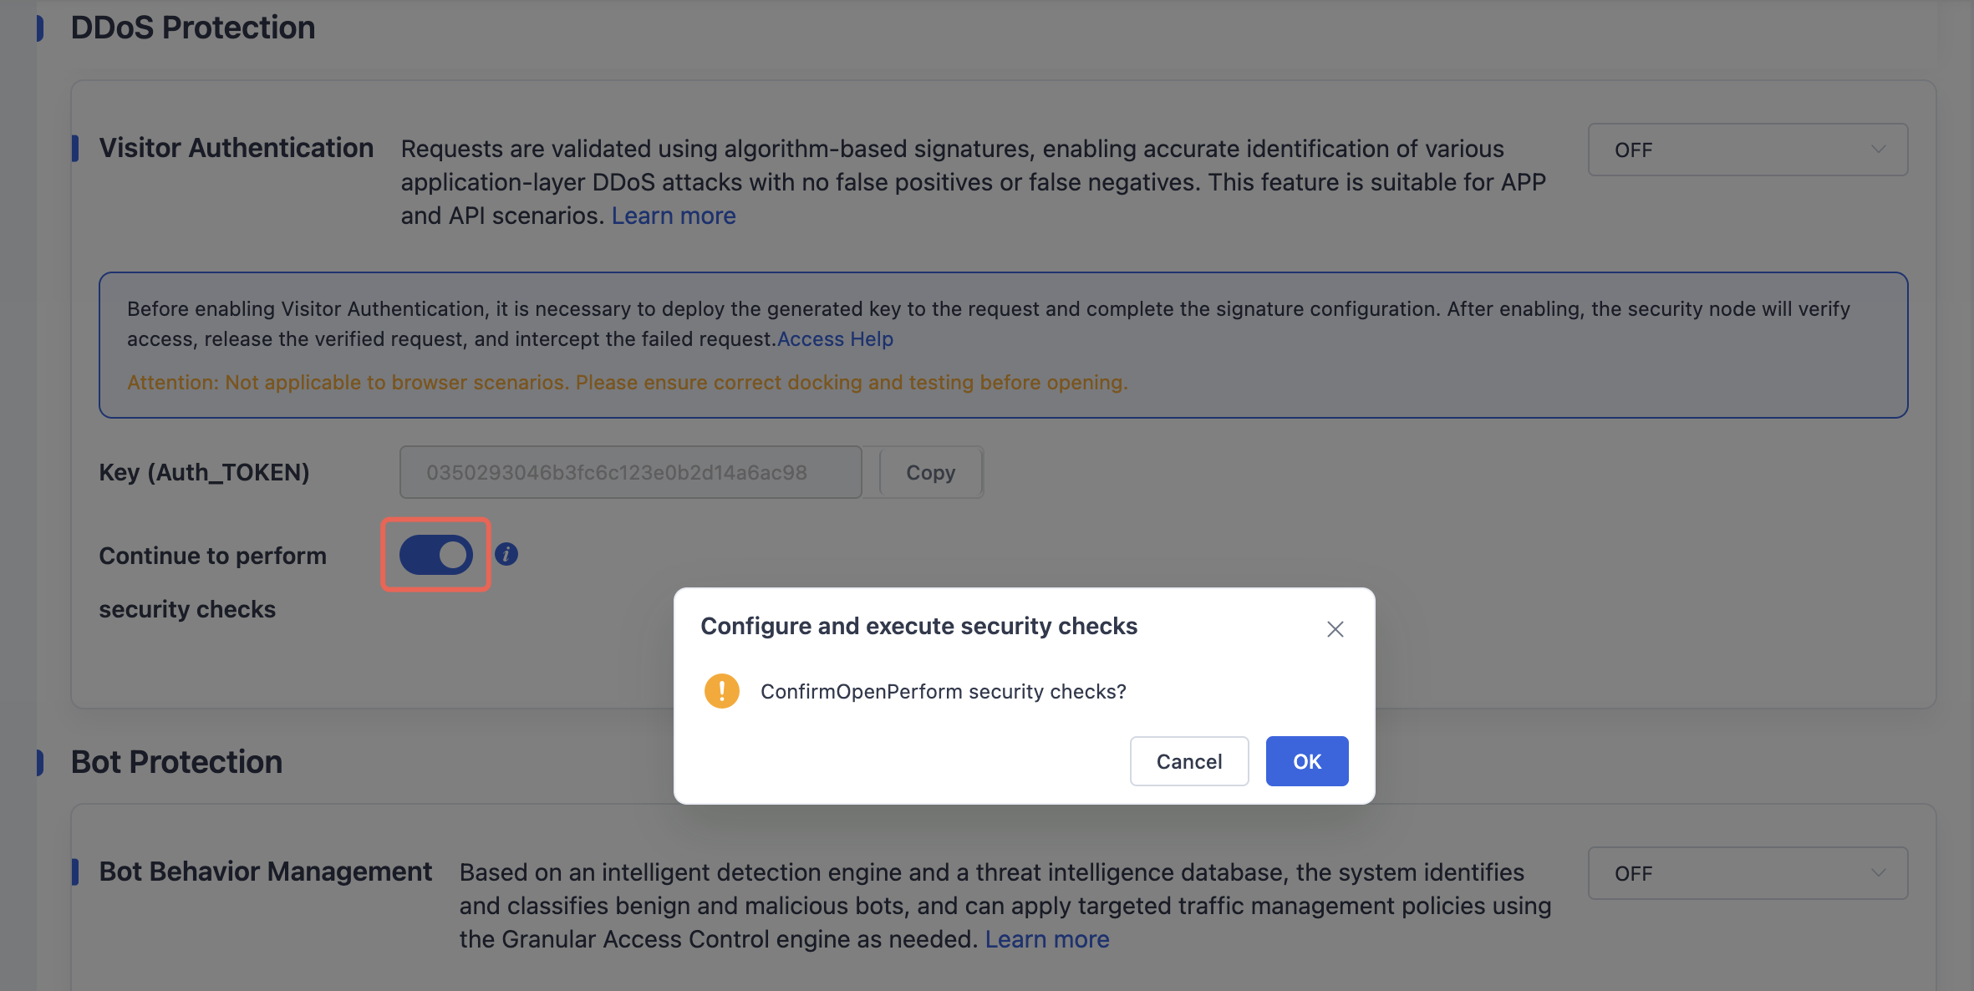Click the info icon beside security checks toggle

coord(506,554)
